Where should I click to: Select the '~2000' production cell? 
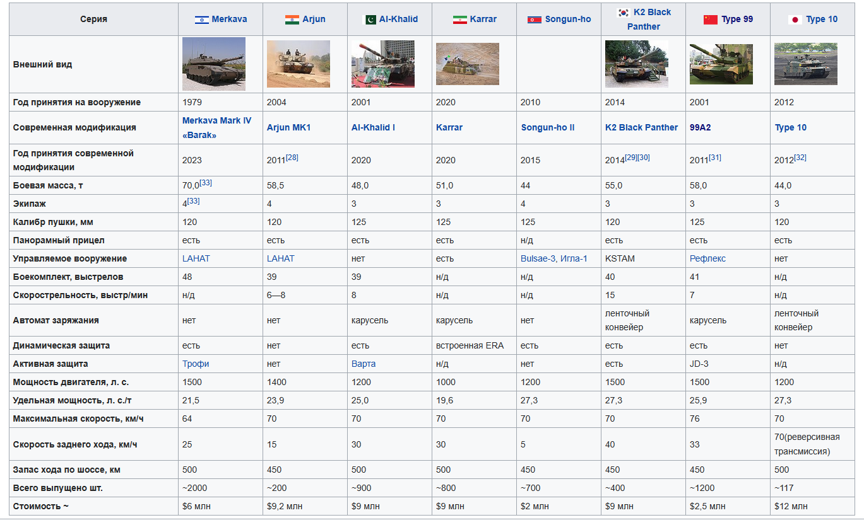coord(221,488)
